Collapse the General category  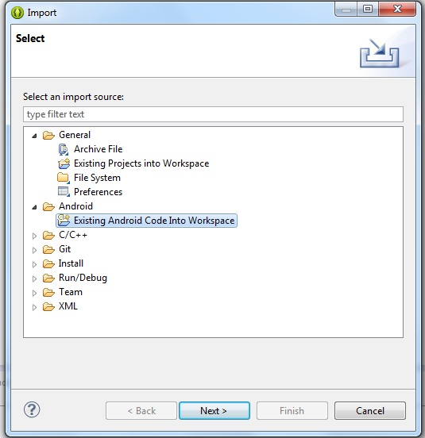(x=34, y=136)
